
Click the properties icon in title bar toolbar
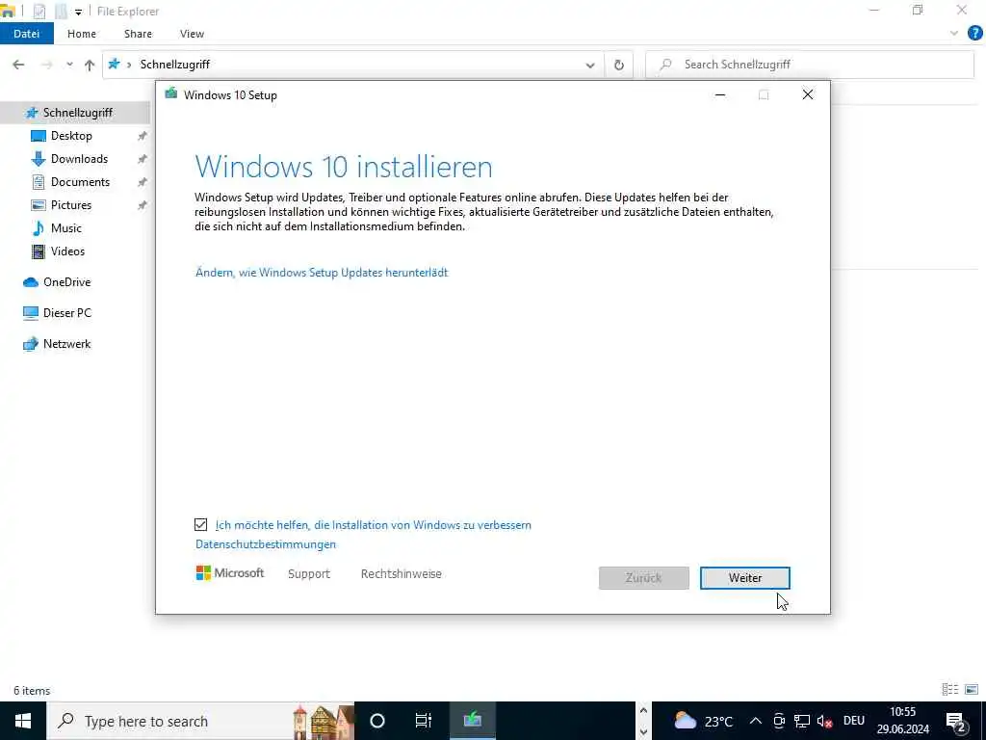pyautogui.click(x=39, y=11)
